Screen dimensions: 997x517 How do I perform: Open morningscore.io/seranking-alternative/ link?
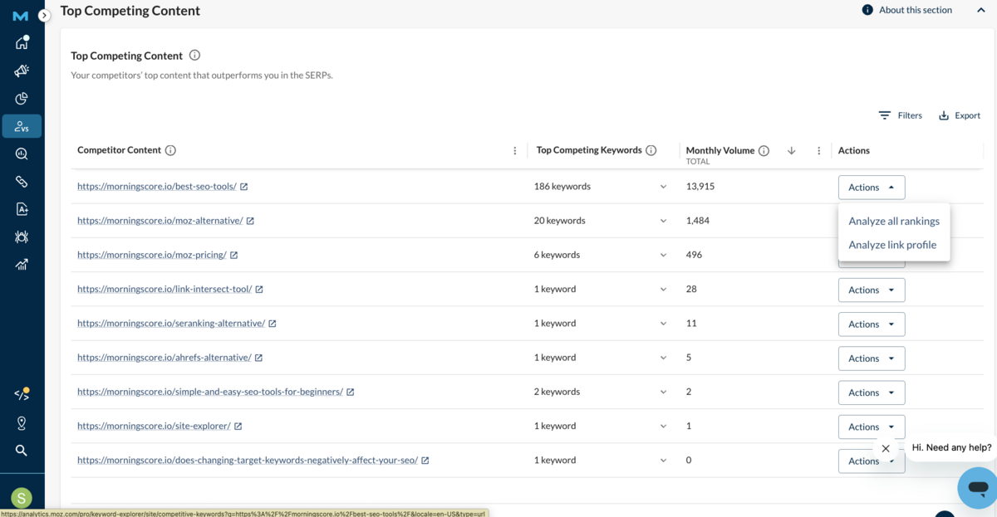(171, 324)
